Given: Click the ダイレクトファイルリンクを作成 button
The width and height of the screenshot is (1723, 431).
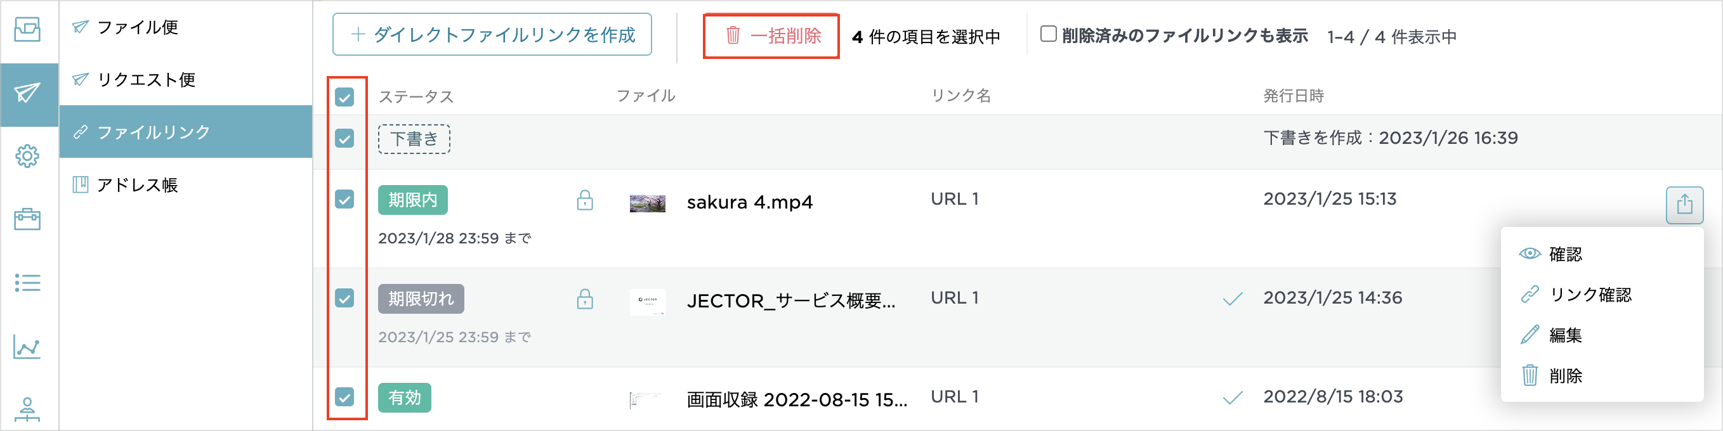Looking at the screenshot, I should pos(492,36).
